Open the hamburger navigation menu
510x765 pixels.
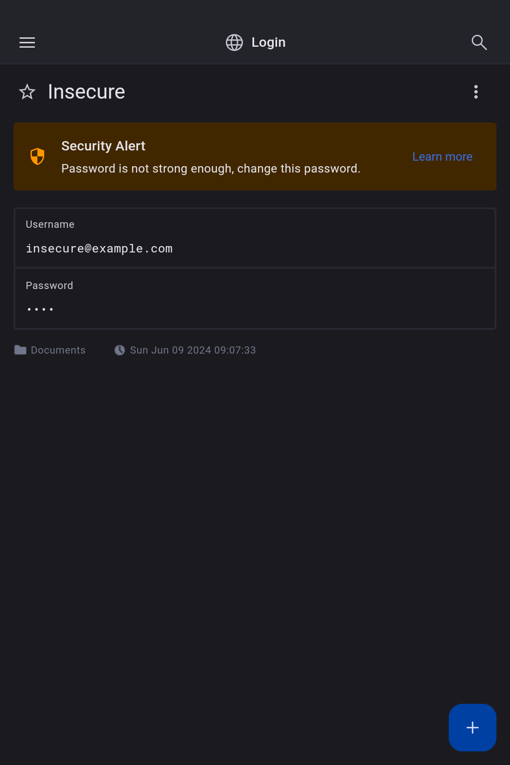(x=27, y=42)
